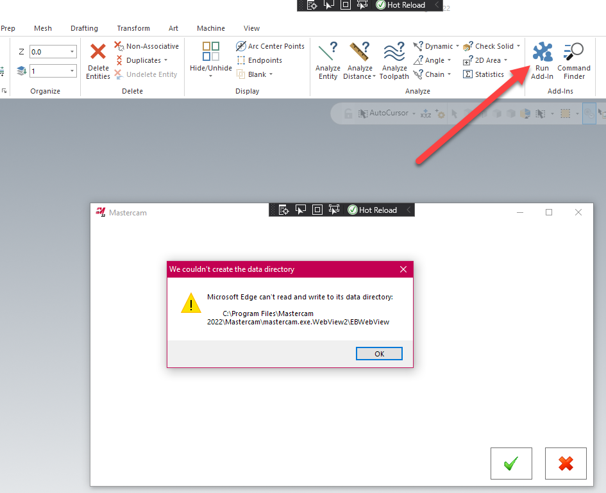Switch to the Transform ribbon tab
The height and width of the screenshot is (493, 606).
click(x=133, y=28)
